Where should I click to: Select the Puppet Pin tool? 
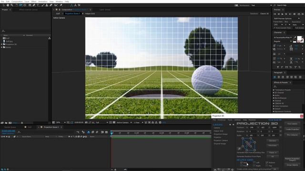pos(61,5)
